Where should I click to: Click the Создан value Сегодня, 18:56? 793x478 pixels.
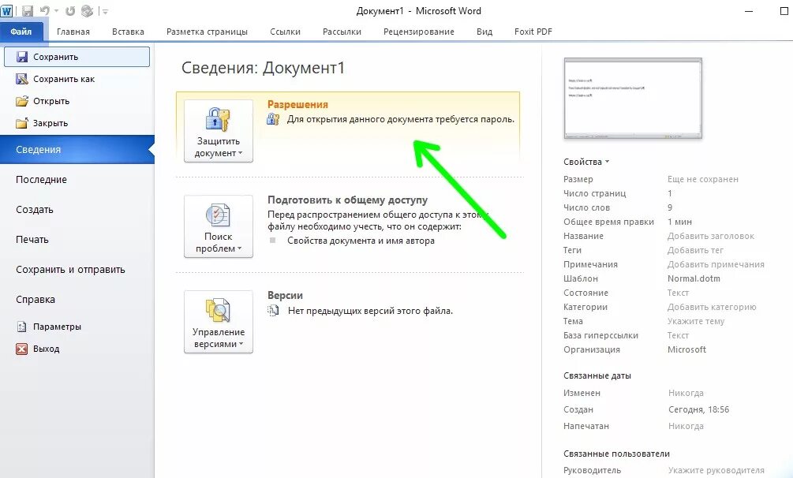click(x=698, y=409)
